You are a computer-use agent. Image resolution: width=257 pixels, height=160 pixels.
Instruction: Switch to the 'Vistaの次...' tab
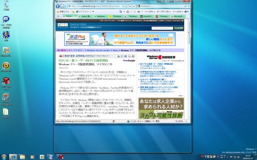click(x=147, y=16)
